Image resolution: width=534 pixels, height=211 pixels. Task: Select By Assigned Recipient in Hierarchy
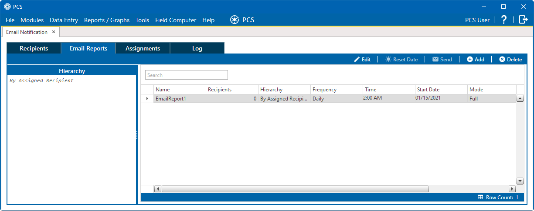coord(41,80)
